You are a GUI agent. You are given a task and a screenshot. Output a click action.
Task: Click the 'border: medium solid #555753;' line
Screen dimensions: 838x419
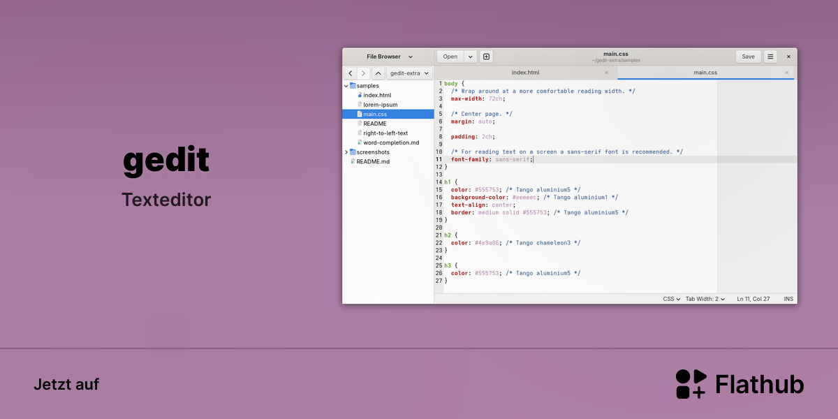(500, 212)
